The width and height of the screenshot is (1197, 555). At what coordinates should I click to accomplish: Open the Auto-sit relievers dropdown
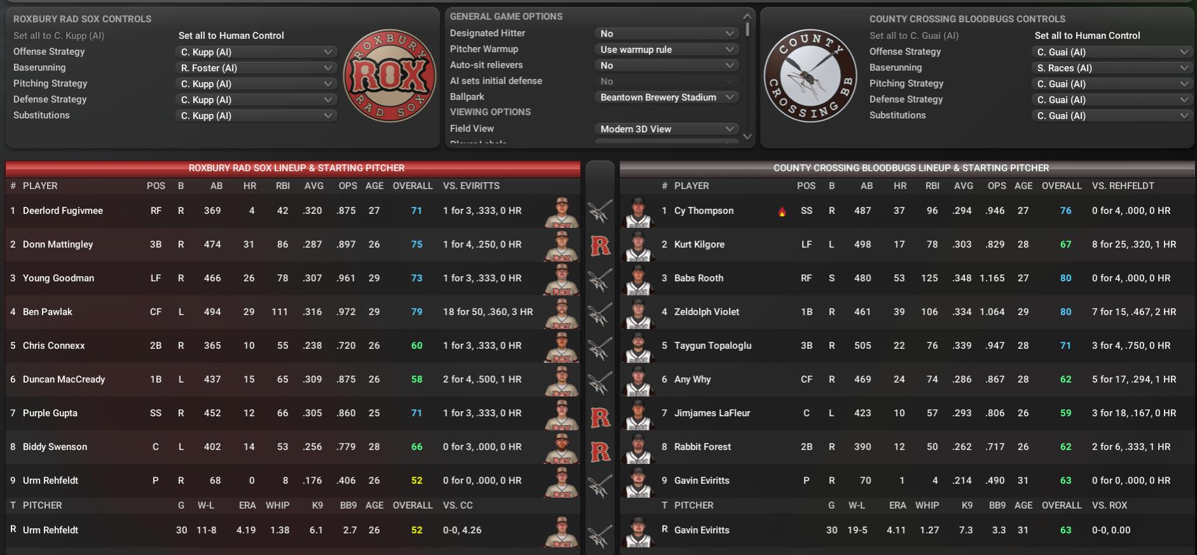tap(667, 66)
